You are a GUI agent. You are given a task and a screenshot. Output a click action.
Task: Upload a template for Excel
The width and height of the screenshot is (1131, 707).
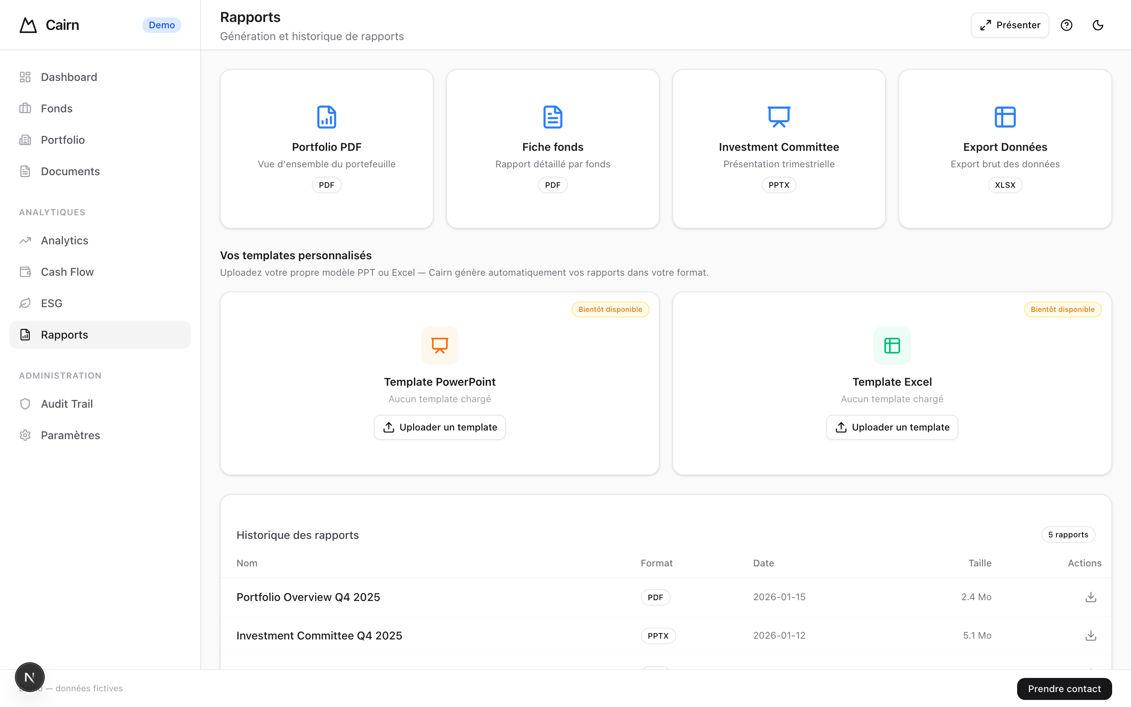(892, 427)
